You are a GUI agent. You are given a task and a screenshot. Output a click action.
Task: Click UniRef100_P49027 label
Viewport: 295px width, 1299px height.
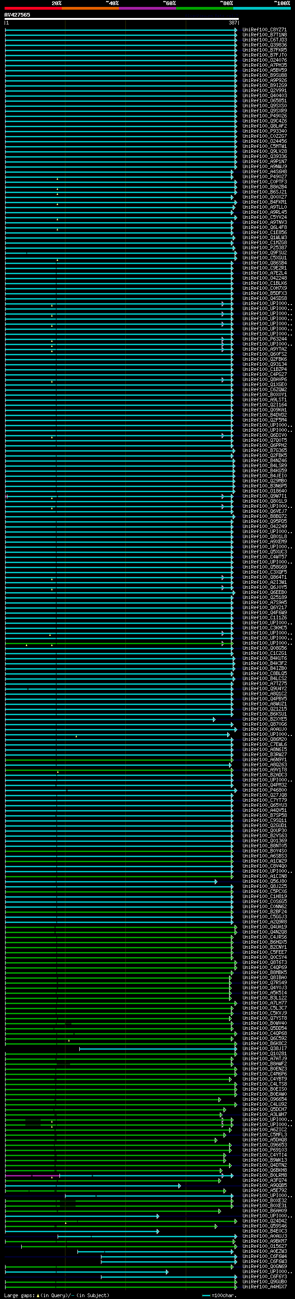click(x=265, y=176)
